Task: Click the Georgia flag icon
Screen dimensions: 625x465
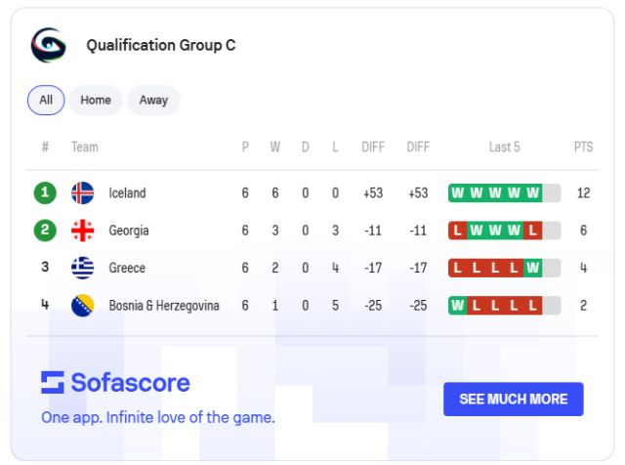Action: [83, 231]
